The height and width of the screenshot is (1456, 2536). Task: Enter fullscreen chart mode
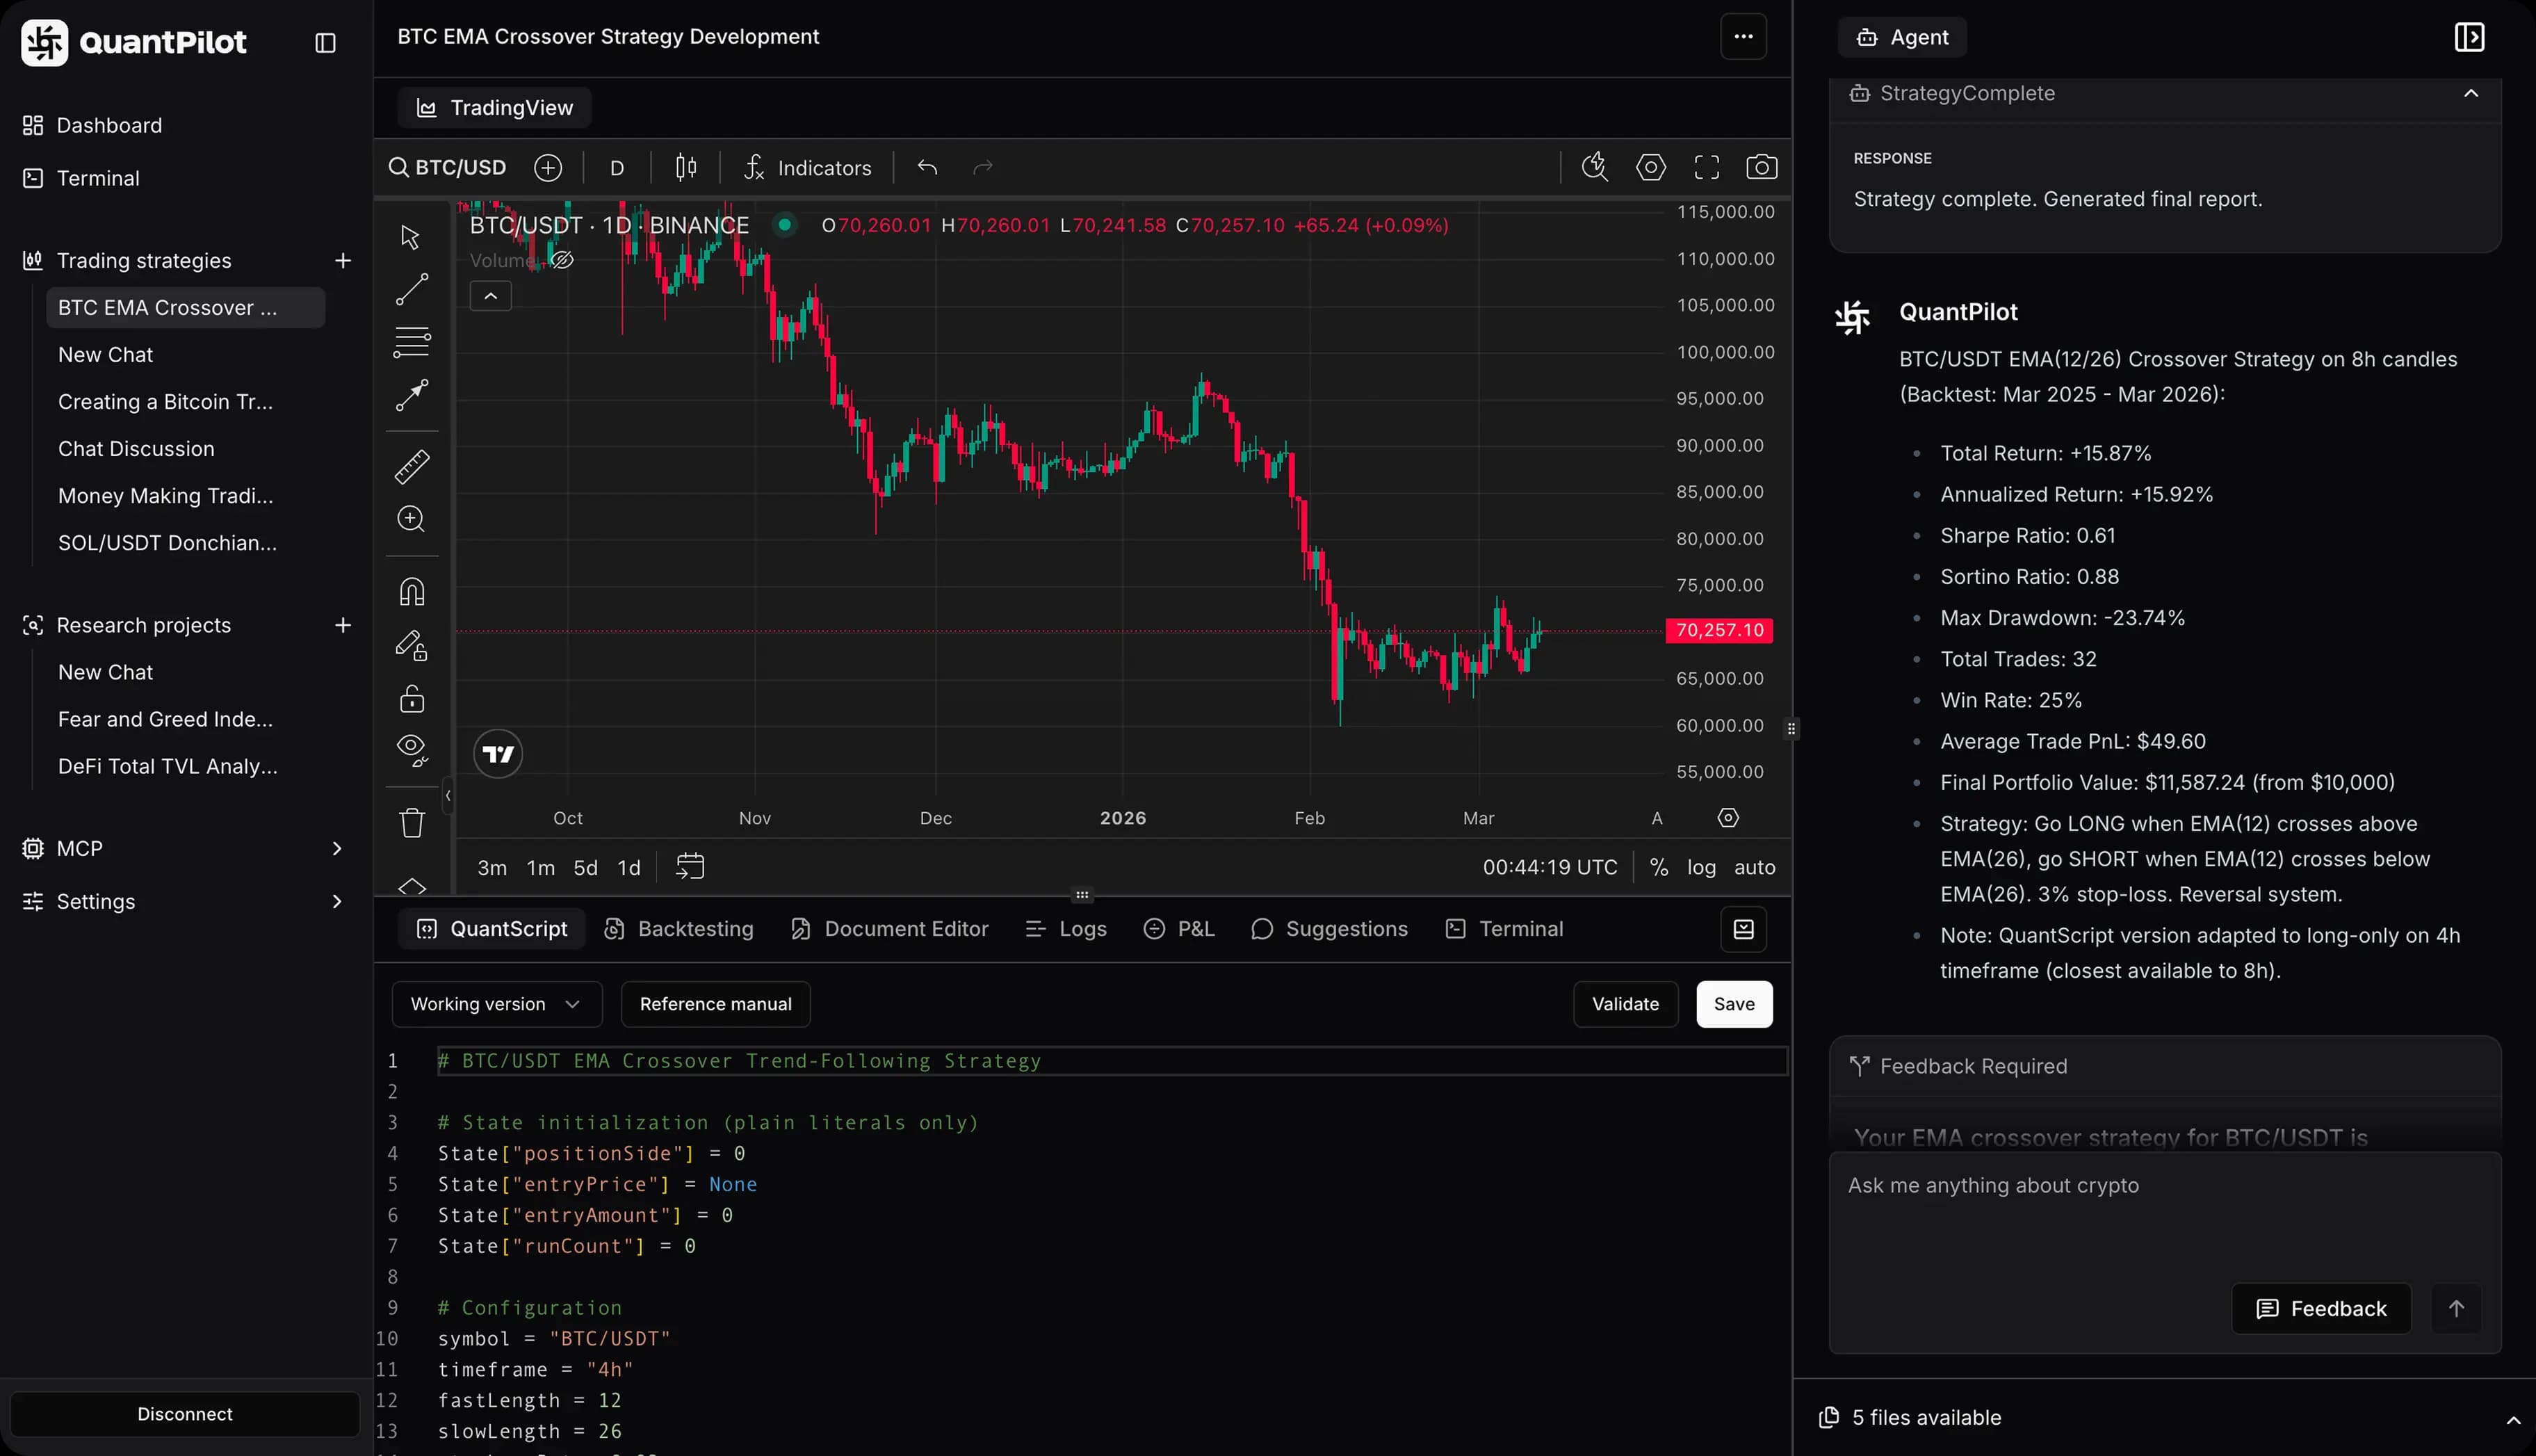click(x=1707, y=167)
